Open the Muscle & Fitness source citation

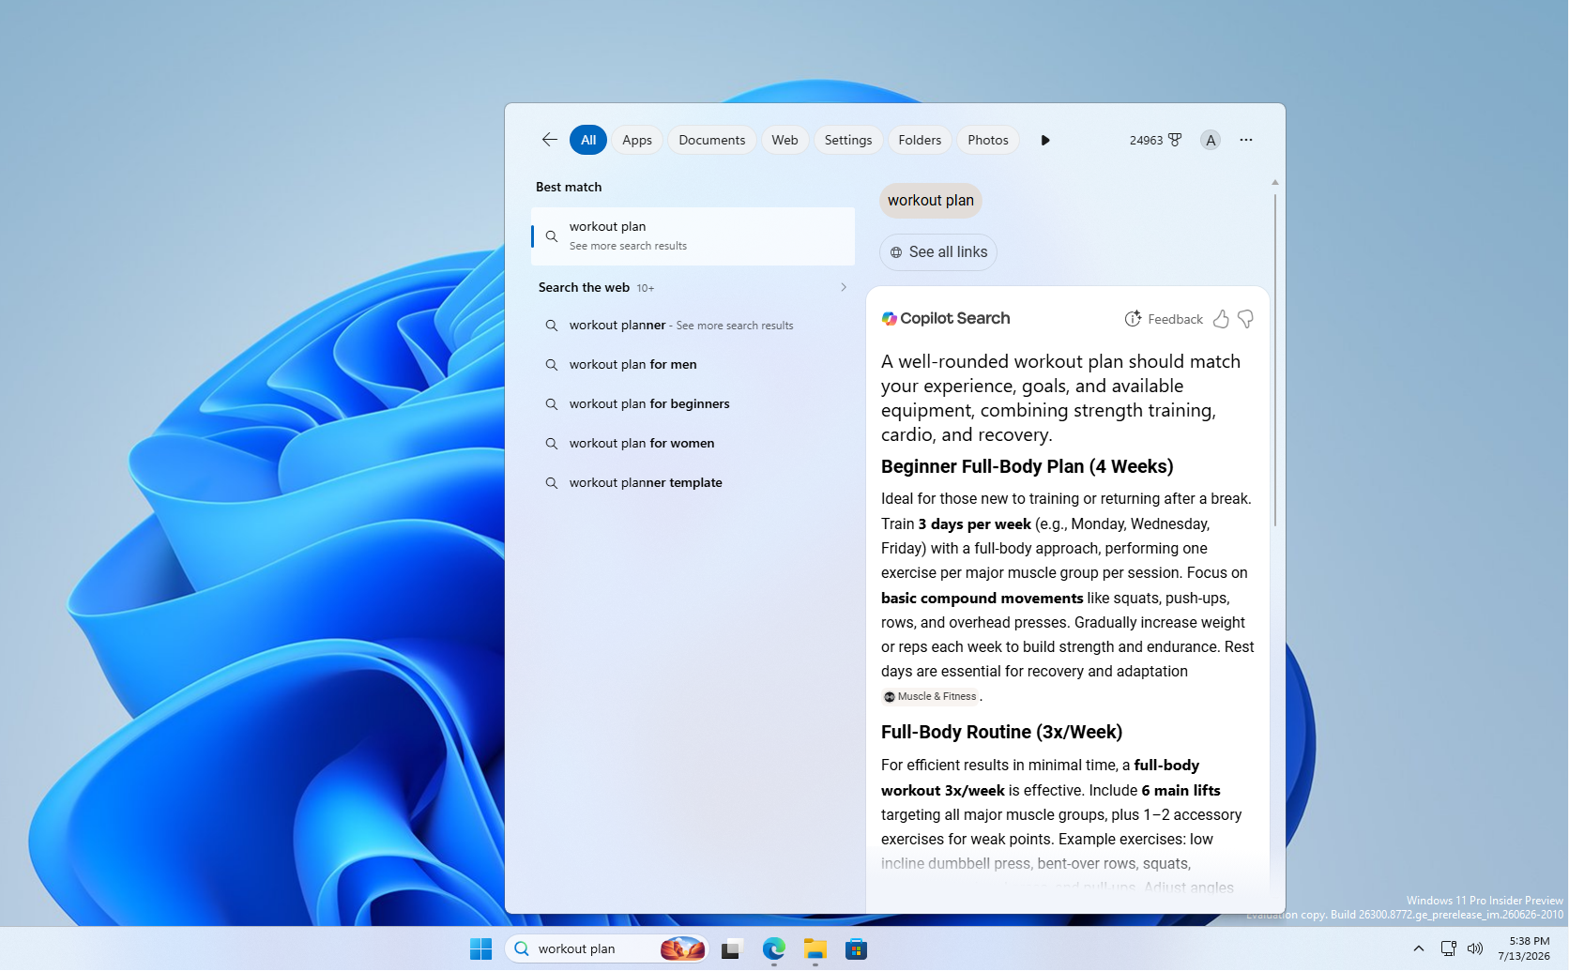930,697
